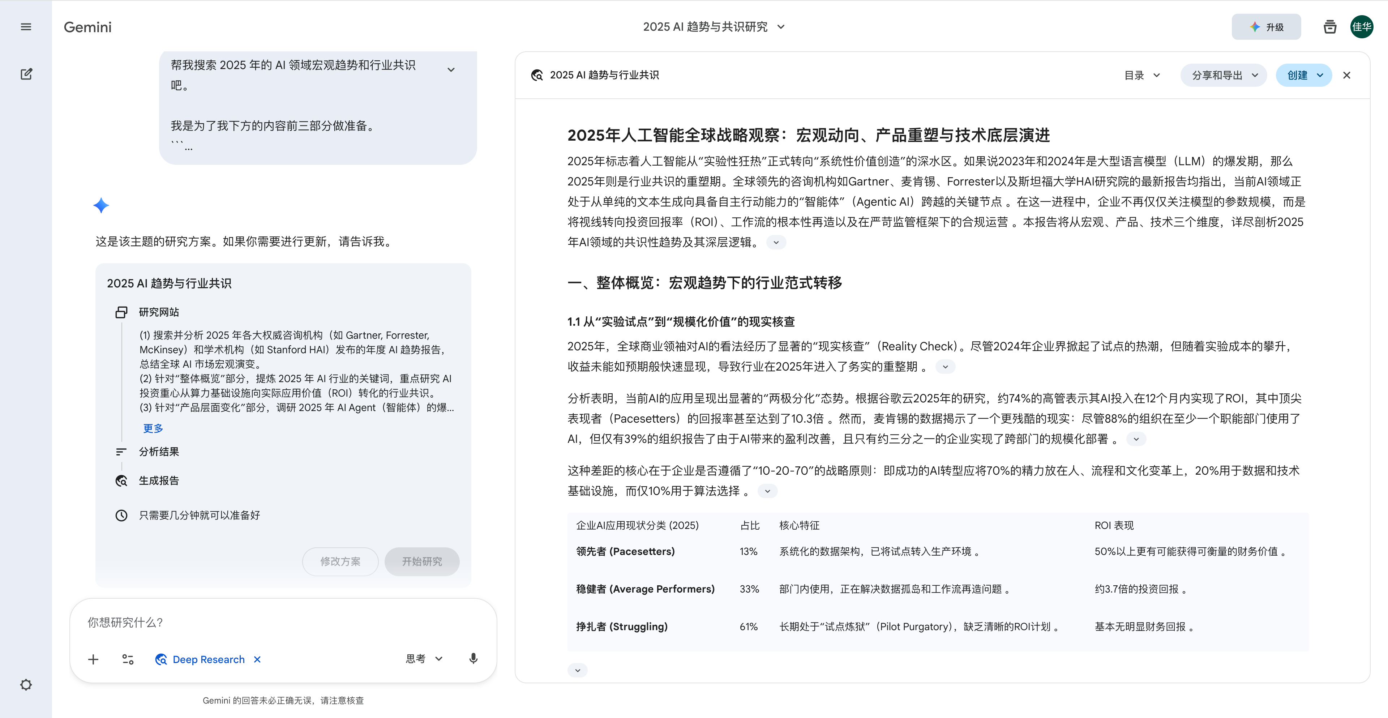Screen dimensions: 1388x718
Task: Open the 分享和导出 menu
Action: [x=1223, y=76]
